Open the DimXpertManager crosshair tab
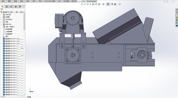The image size is (178, 98). coord(16,6)
